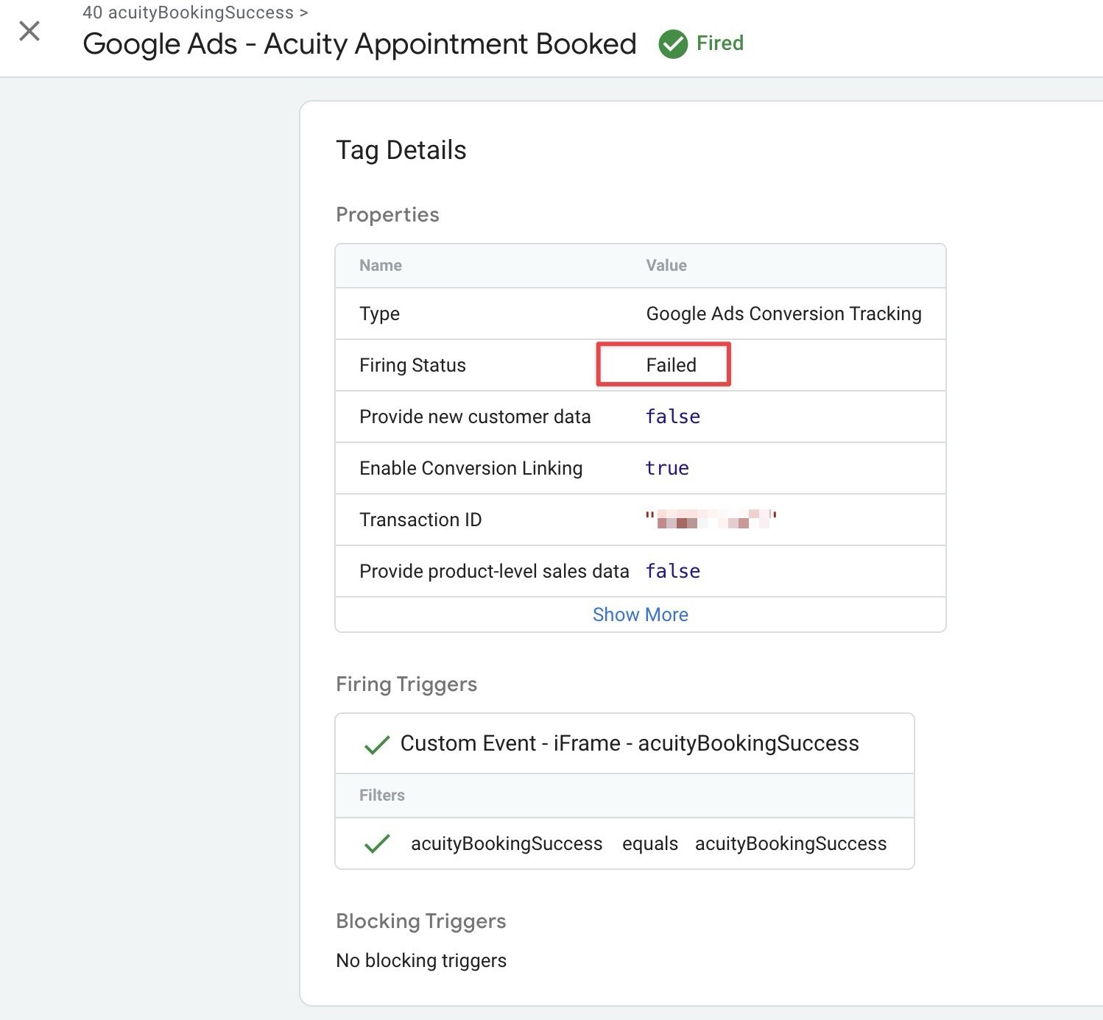Click the Fired status label
Viewport: 1103px width, 1020px height.
720,43
